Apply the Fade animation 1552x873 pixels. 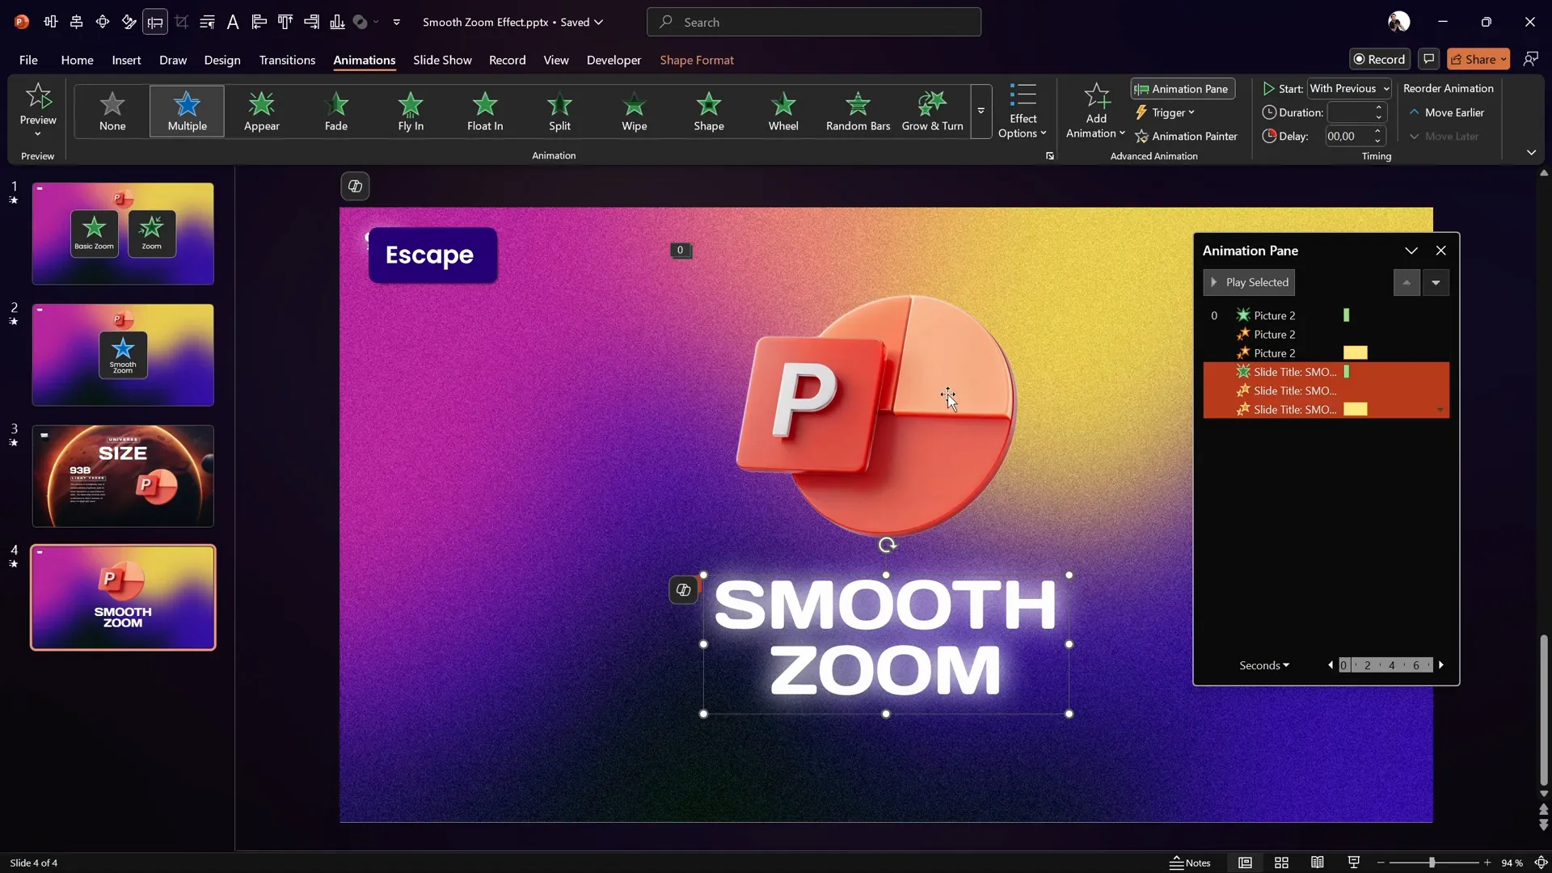(x=336, y=112)
